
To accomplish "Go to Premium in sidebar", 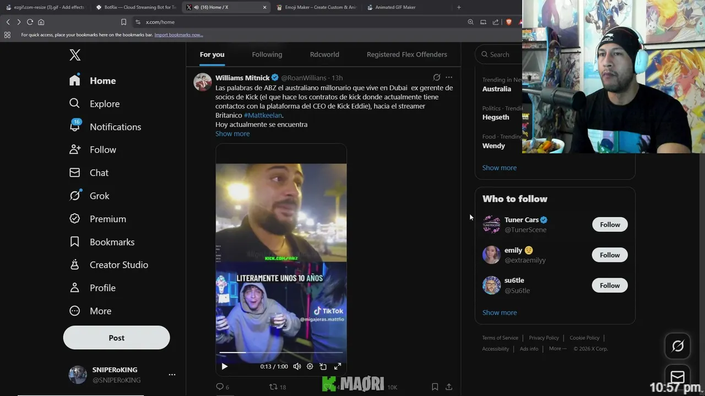I will point(97,219).
